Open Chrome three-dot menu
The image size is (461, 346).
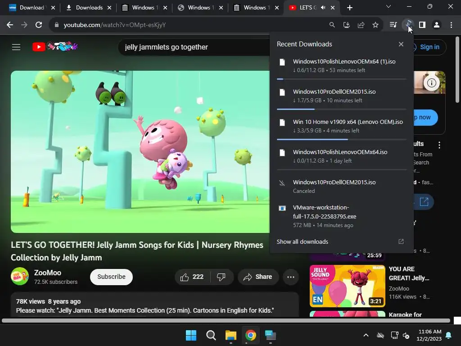pyautogui.click(x=451, y=25)
